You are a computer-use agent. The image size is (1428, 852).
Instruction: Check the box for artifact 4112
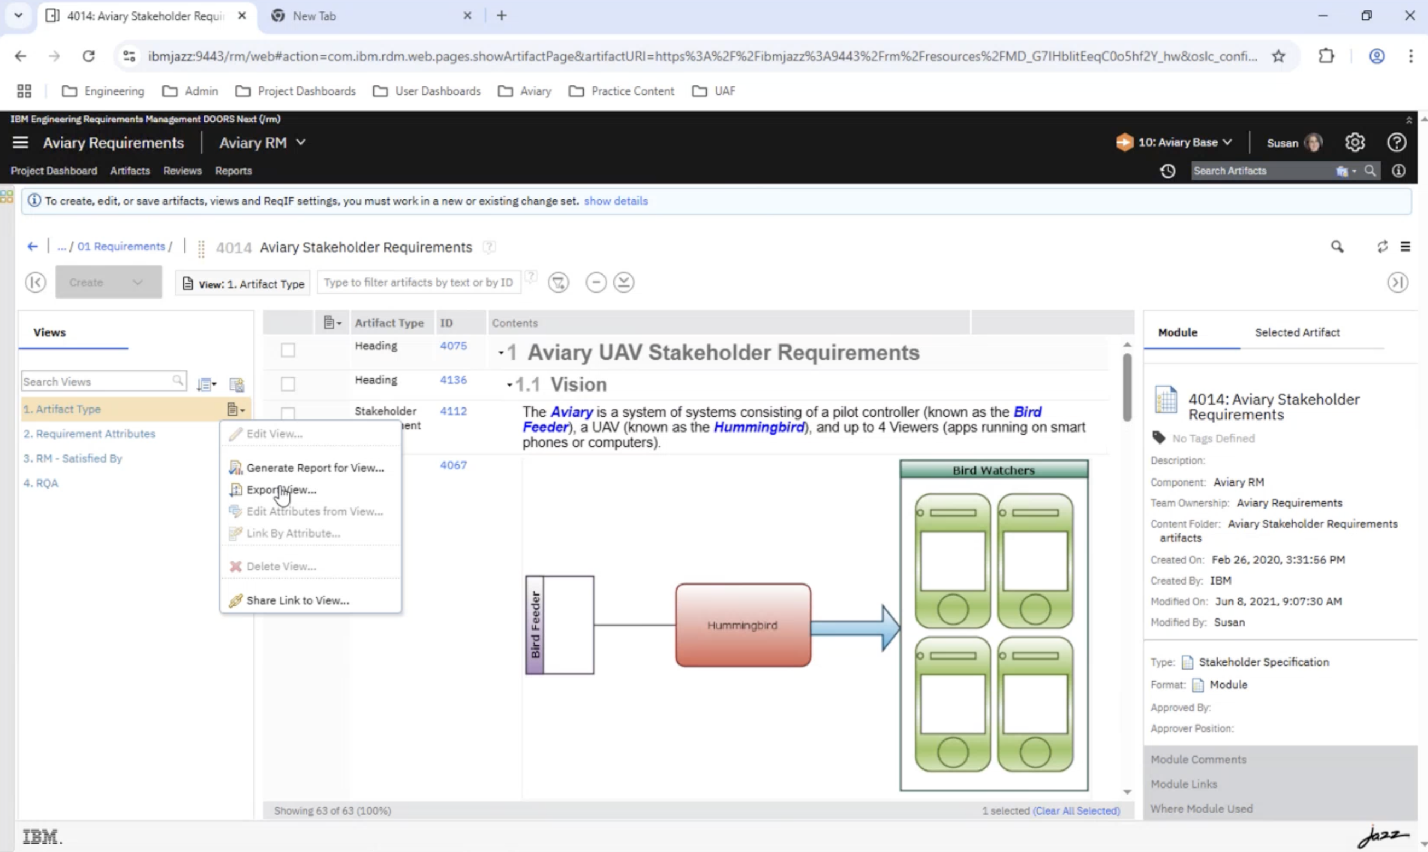point(288,413)
